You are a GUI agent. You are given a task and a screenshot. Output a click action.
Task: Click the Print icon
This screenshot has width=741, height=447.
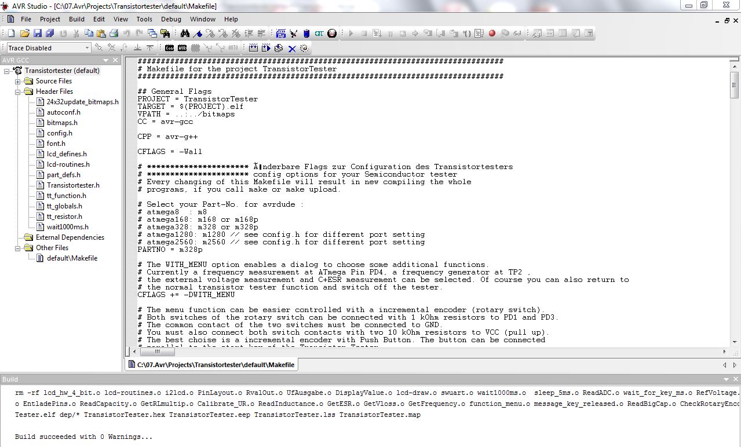[114, 34]
